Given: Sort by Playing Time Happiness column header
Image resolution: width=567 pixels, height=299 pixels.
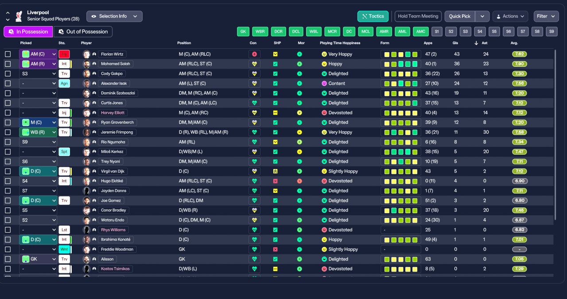Looking at the screenshot, I should tap(340, 43).
